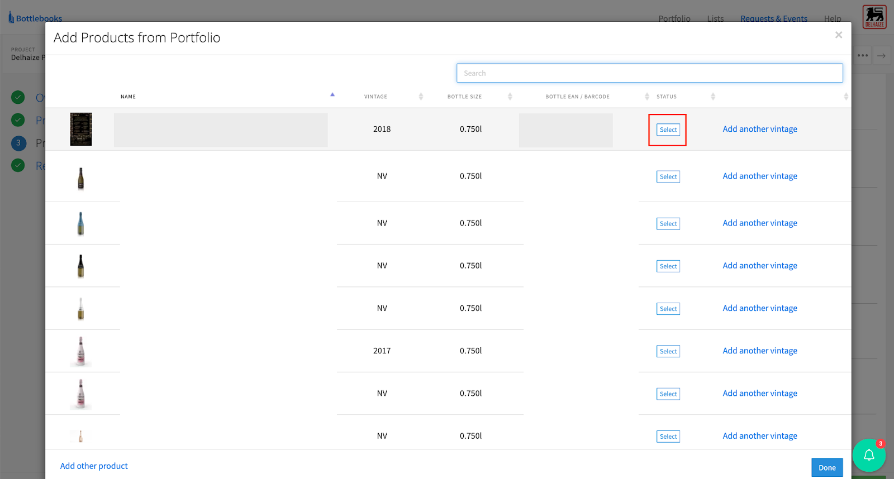Click the second green checkmark step icon

click(x=18, y=120)
